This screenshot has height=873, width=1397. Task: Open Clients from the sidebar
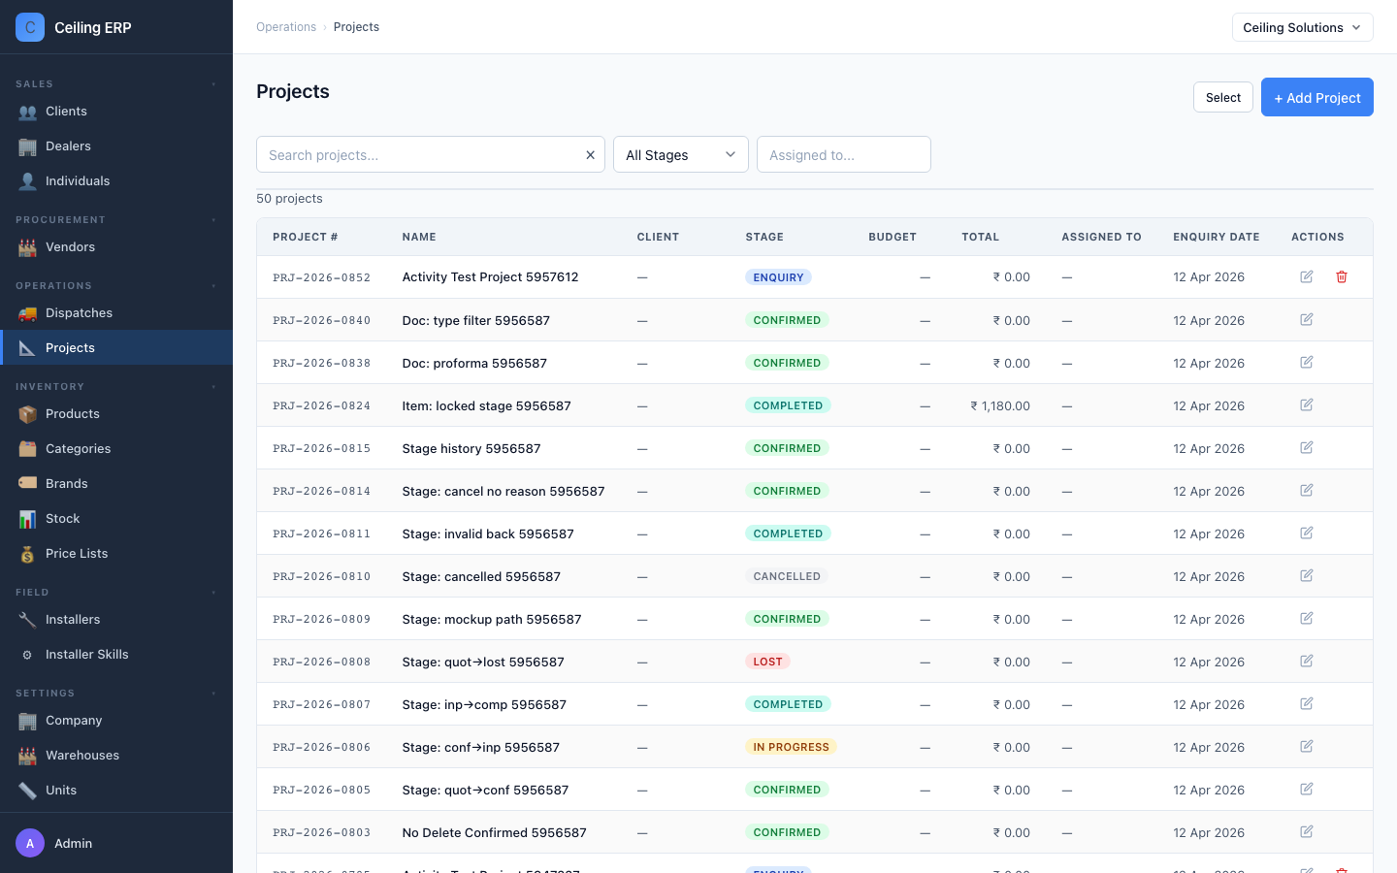click(x=116, y=112)
